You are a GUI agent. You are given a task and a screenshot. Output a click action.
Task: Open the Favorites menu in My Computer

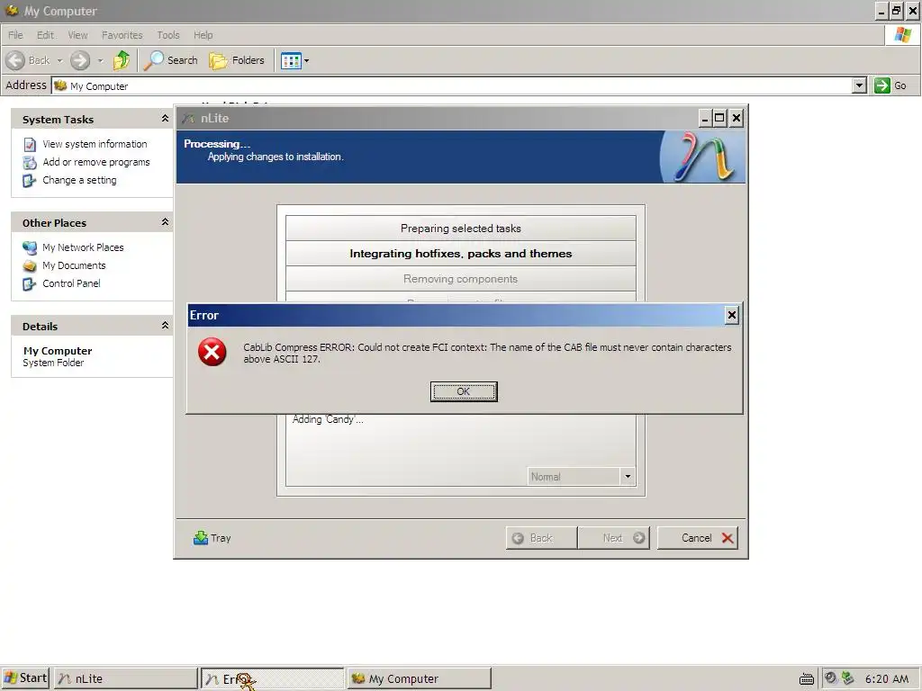pyautogui.click(x=122, y=35)
